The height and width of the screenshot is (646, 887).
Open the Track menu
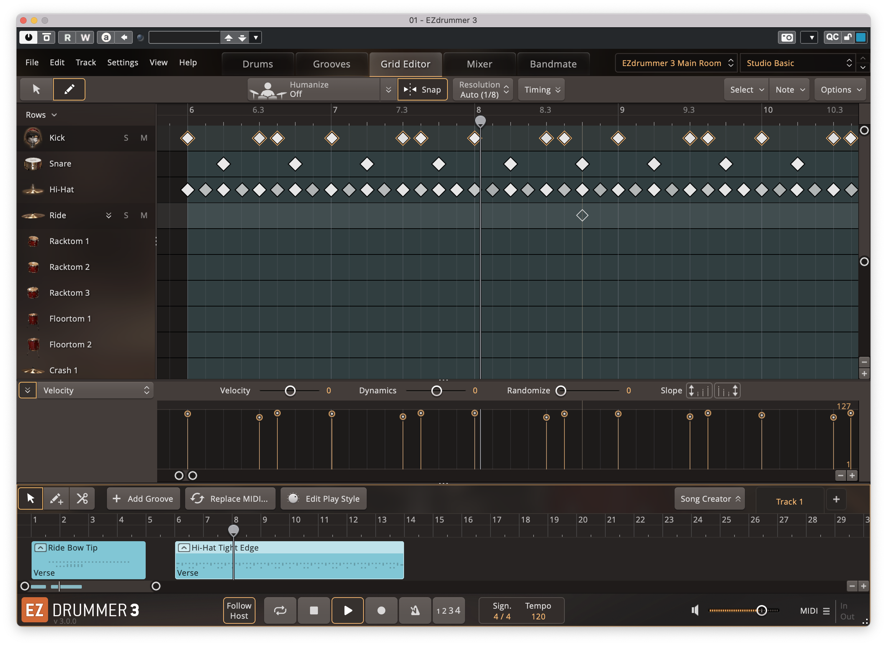(x=86, y=62)
